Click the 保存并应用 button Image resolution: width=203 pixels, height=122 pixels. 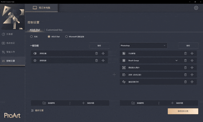coord(183,111)
